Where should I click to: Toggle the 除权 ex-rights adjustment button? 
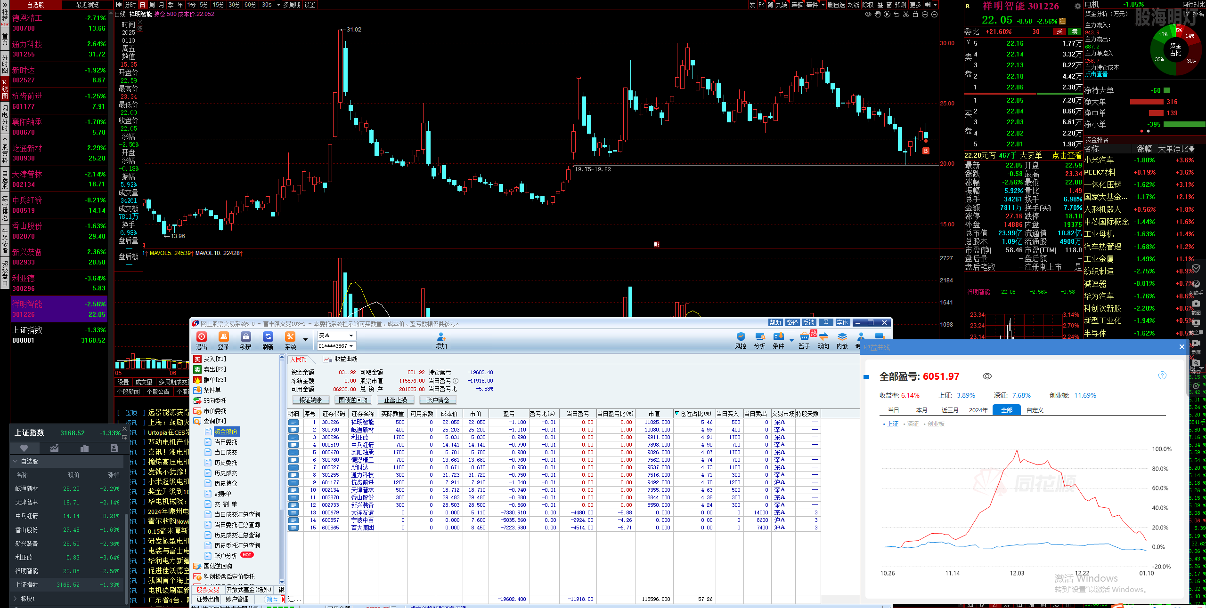coord(868,5)
